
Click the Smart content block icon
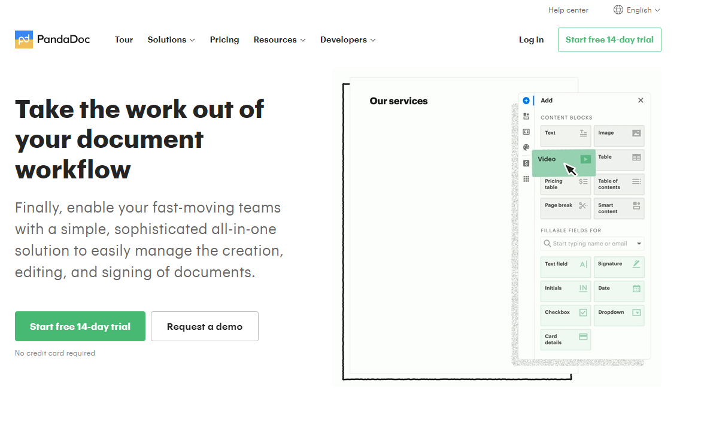pyautogui.click(x=636, y=206)
